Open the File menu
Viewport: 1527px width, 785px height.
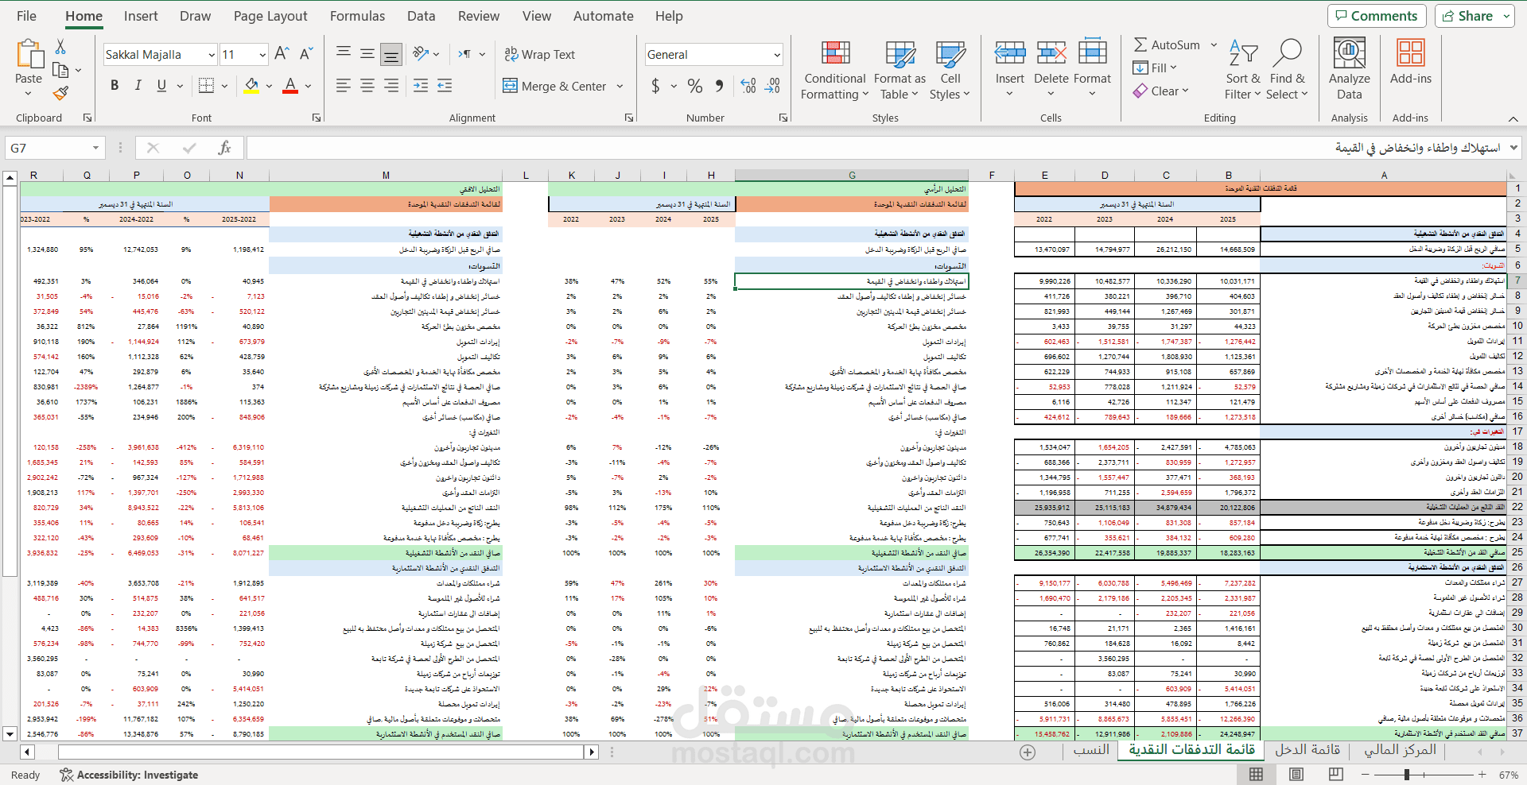tap(26, 16)
